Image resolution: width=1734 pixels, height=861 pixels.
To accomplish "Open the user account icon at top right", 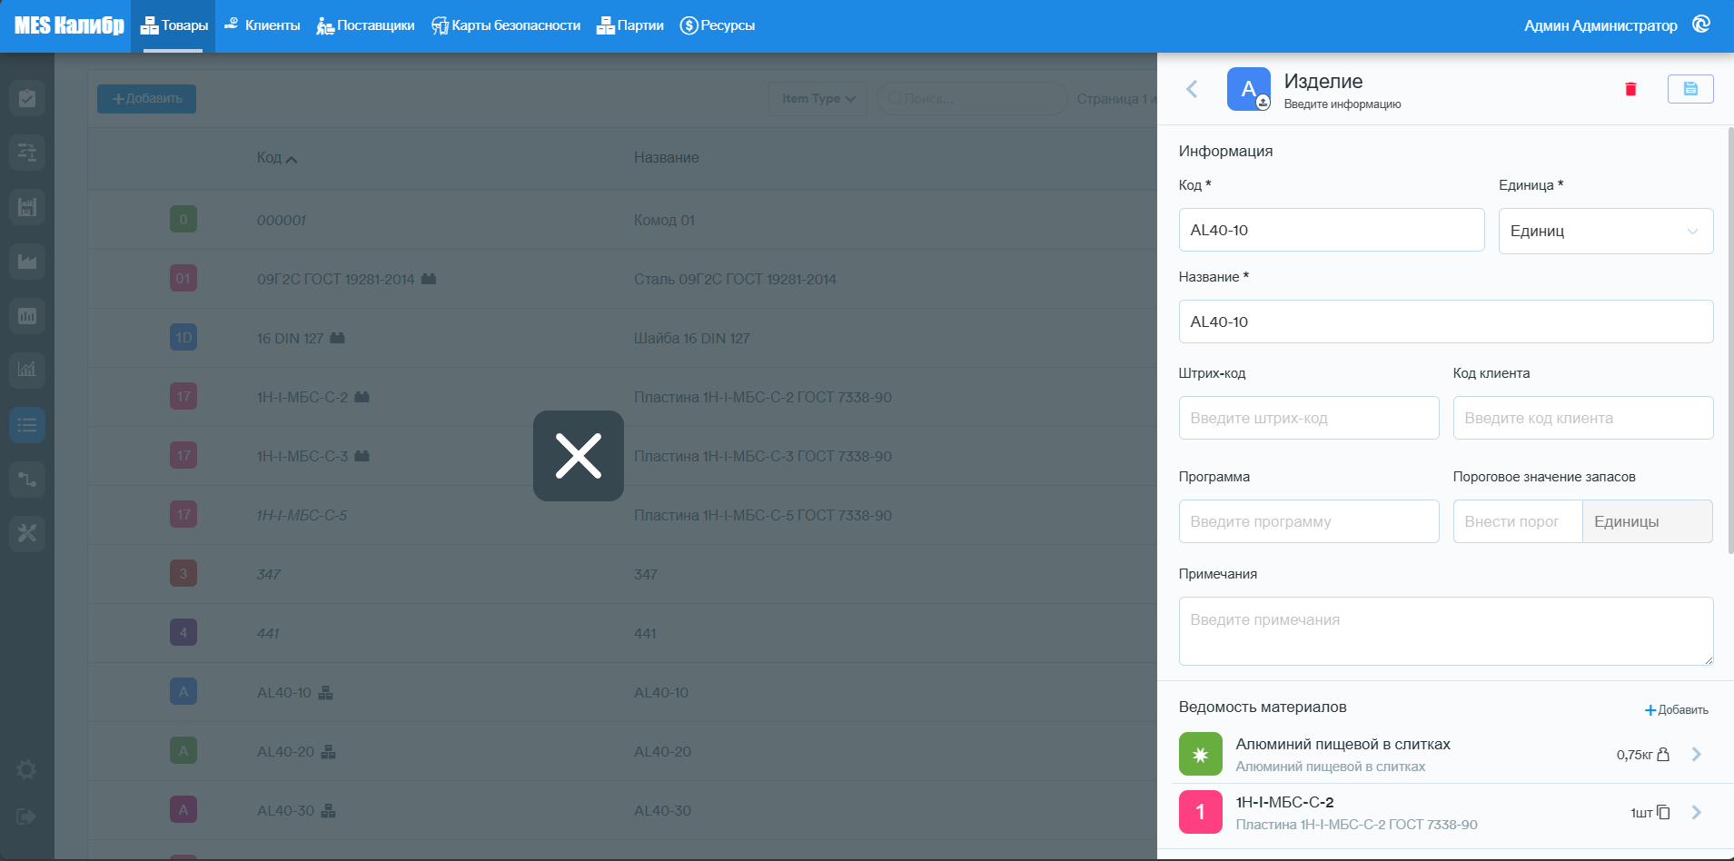I will 1701,25.
